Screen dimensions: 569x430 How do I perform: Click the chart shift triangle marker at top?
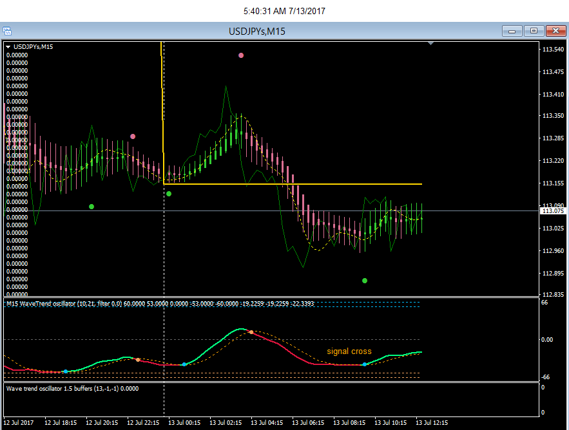(430, 44)
